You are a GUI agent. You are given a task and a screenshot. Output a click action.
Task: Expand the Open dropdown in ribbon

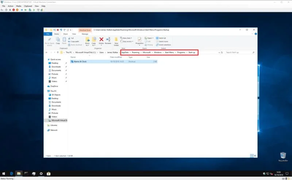click(x=149, y=38)
